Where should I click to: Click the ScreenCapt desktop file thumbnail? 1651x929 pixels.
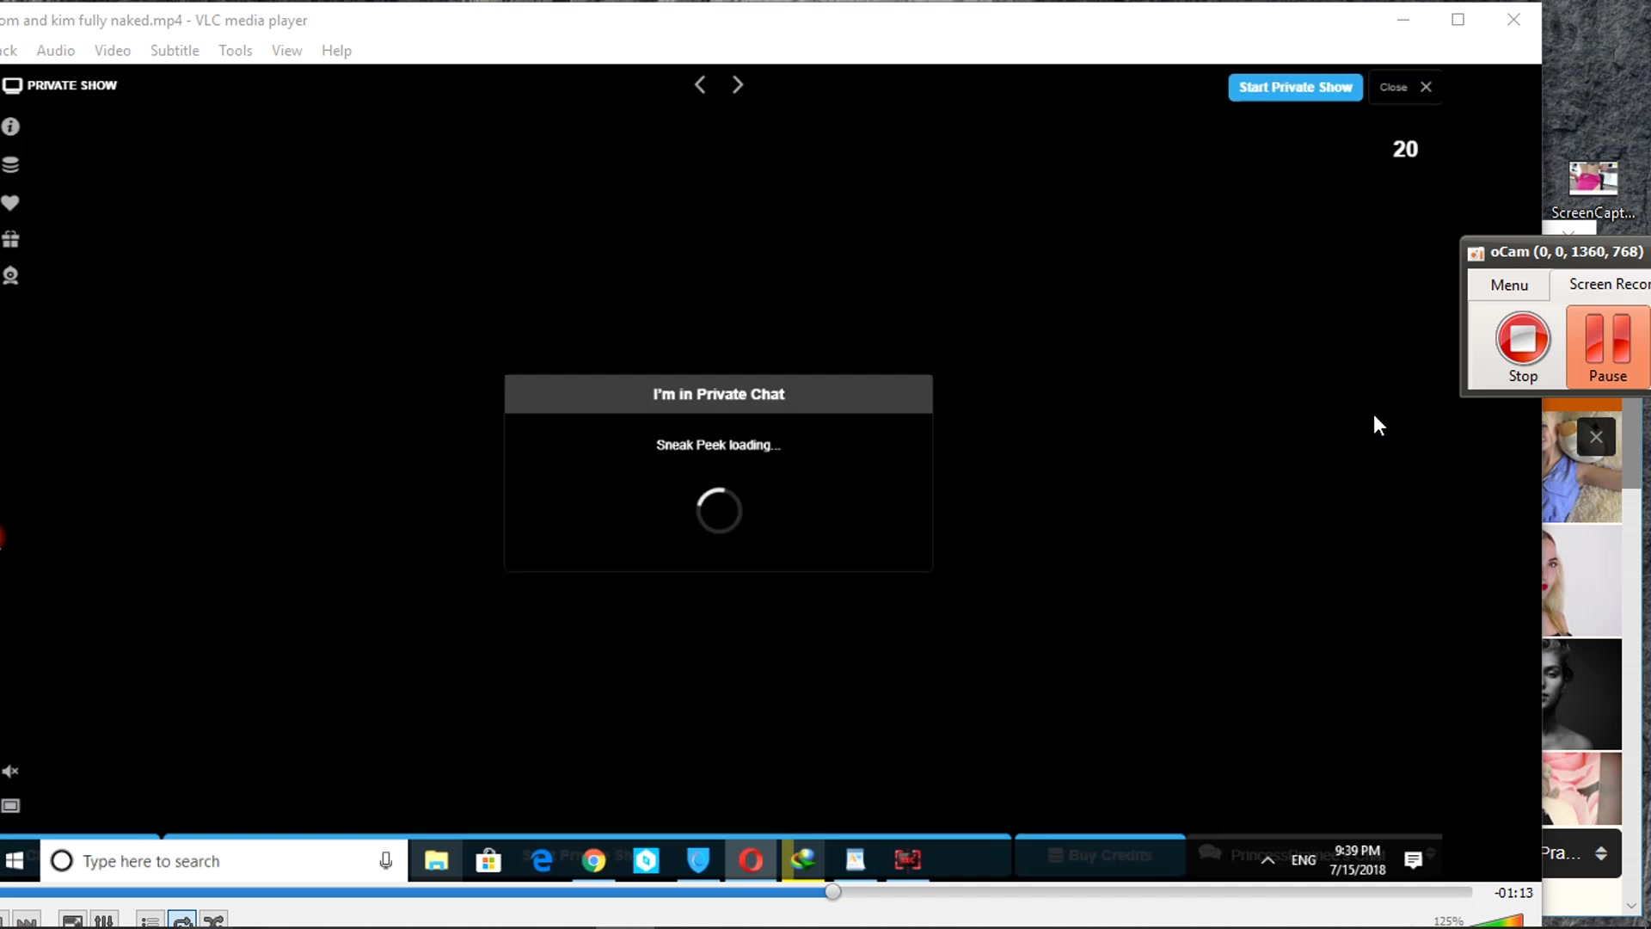point(1593,179)
